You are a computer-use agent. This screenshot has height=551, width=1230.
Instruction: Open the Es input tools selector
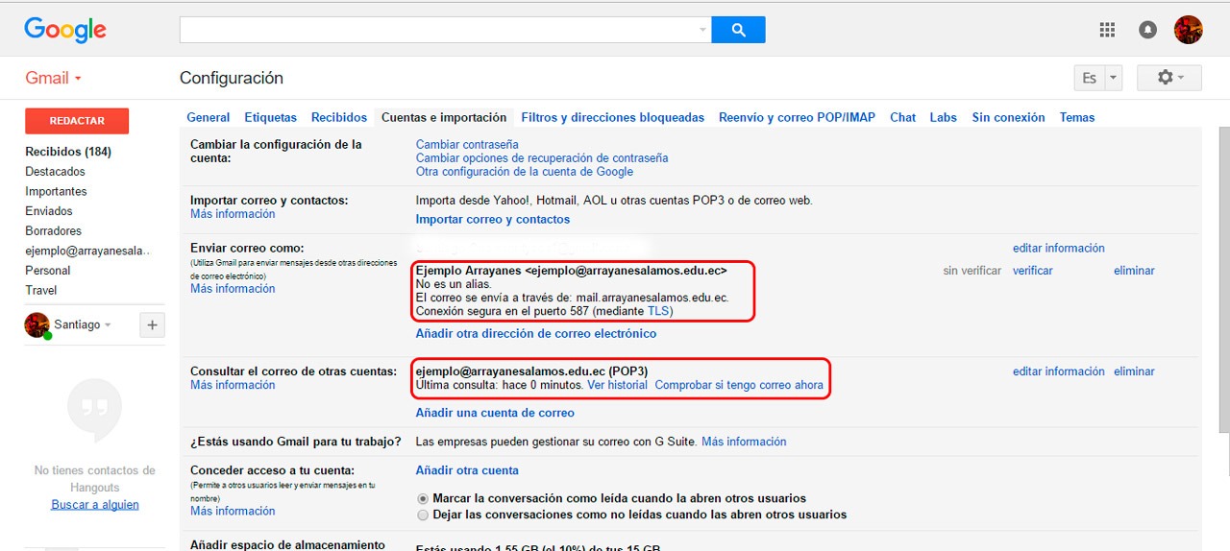1098,78
